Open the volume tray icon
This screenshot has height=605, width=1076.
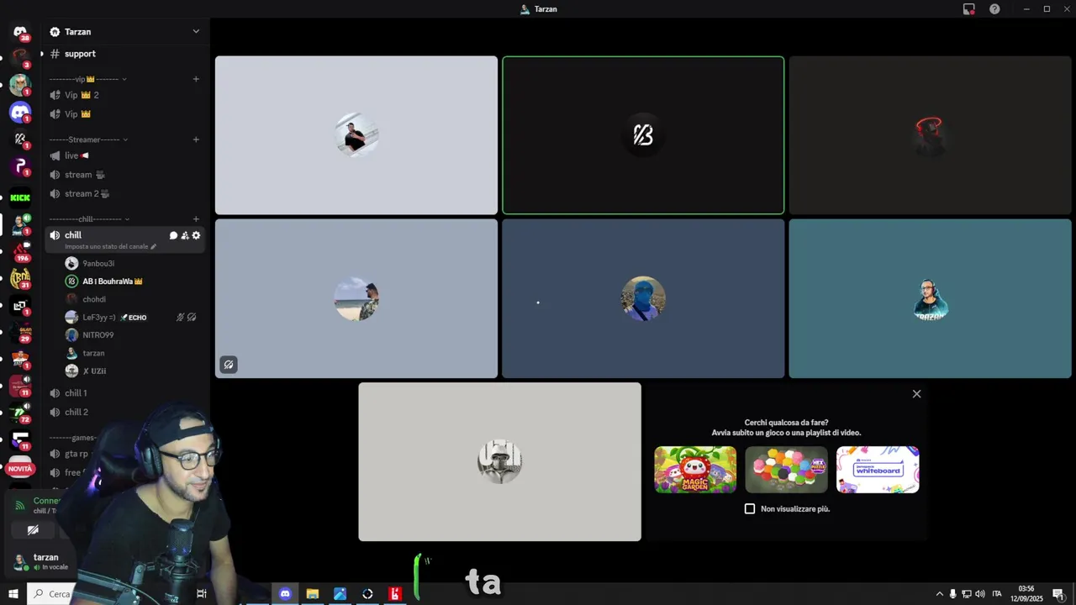(980, 594)
